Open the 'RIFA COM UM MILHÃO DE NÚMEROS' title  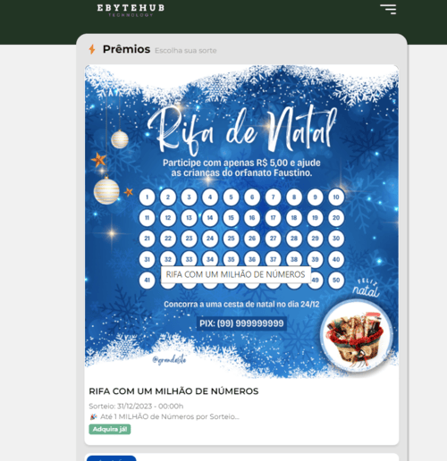173,391
